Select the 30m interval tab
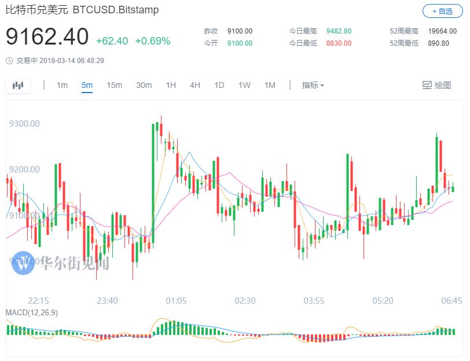This screenshot has height=361, width=470. click(x=144, y=86)
